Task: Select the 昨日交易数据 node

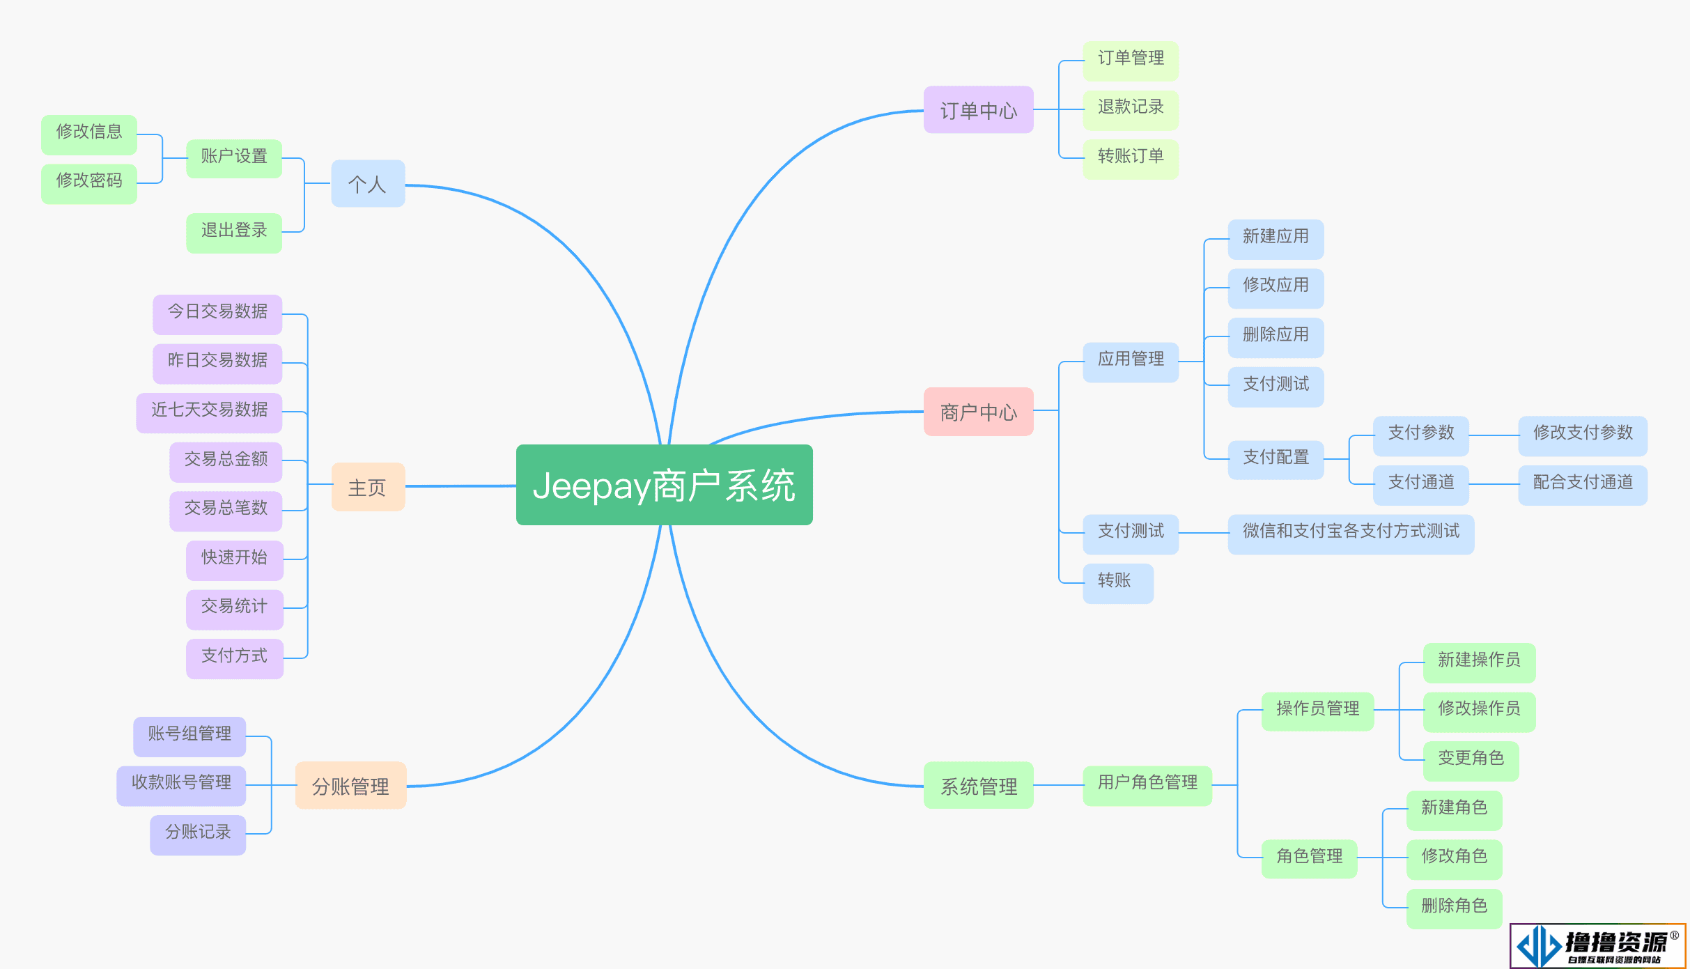Action: (x=217, y=363)
